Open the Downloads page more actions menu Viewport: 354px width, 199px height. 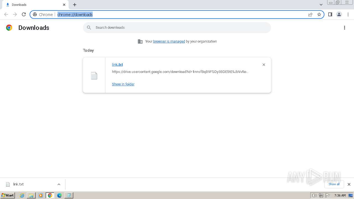(x=345, y=28)
